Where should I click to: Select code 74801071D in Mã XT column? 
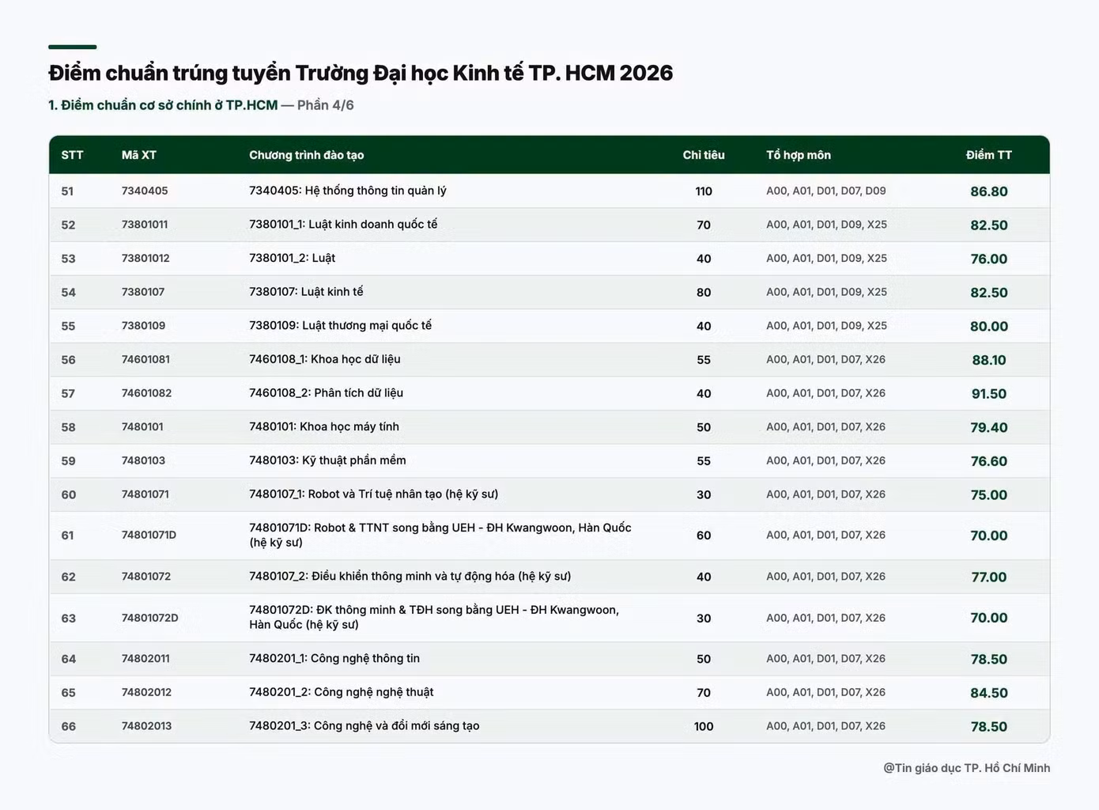[x=149, y=535]
